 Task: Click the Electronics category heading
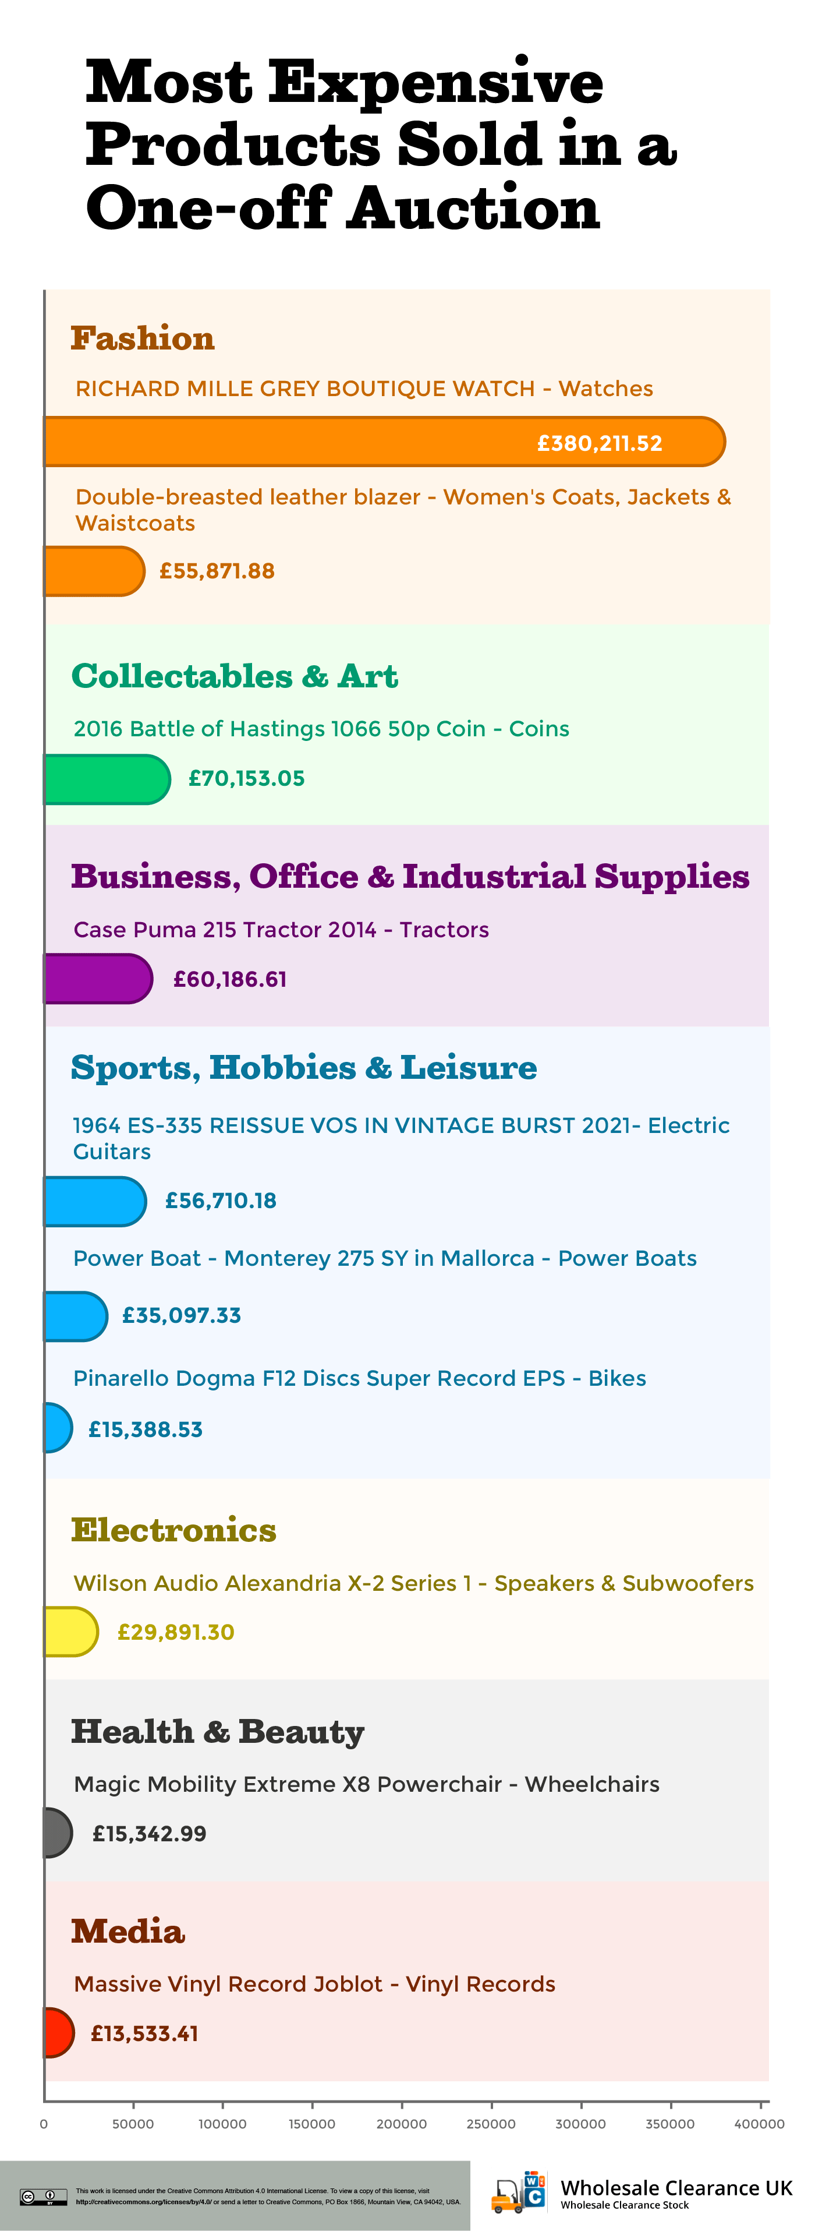point(174,1530)
